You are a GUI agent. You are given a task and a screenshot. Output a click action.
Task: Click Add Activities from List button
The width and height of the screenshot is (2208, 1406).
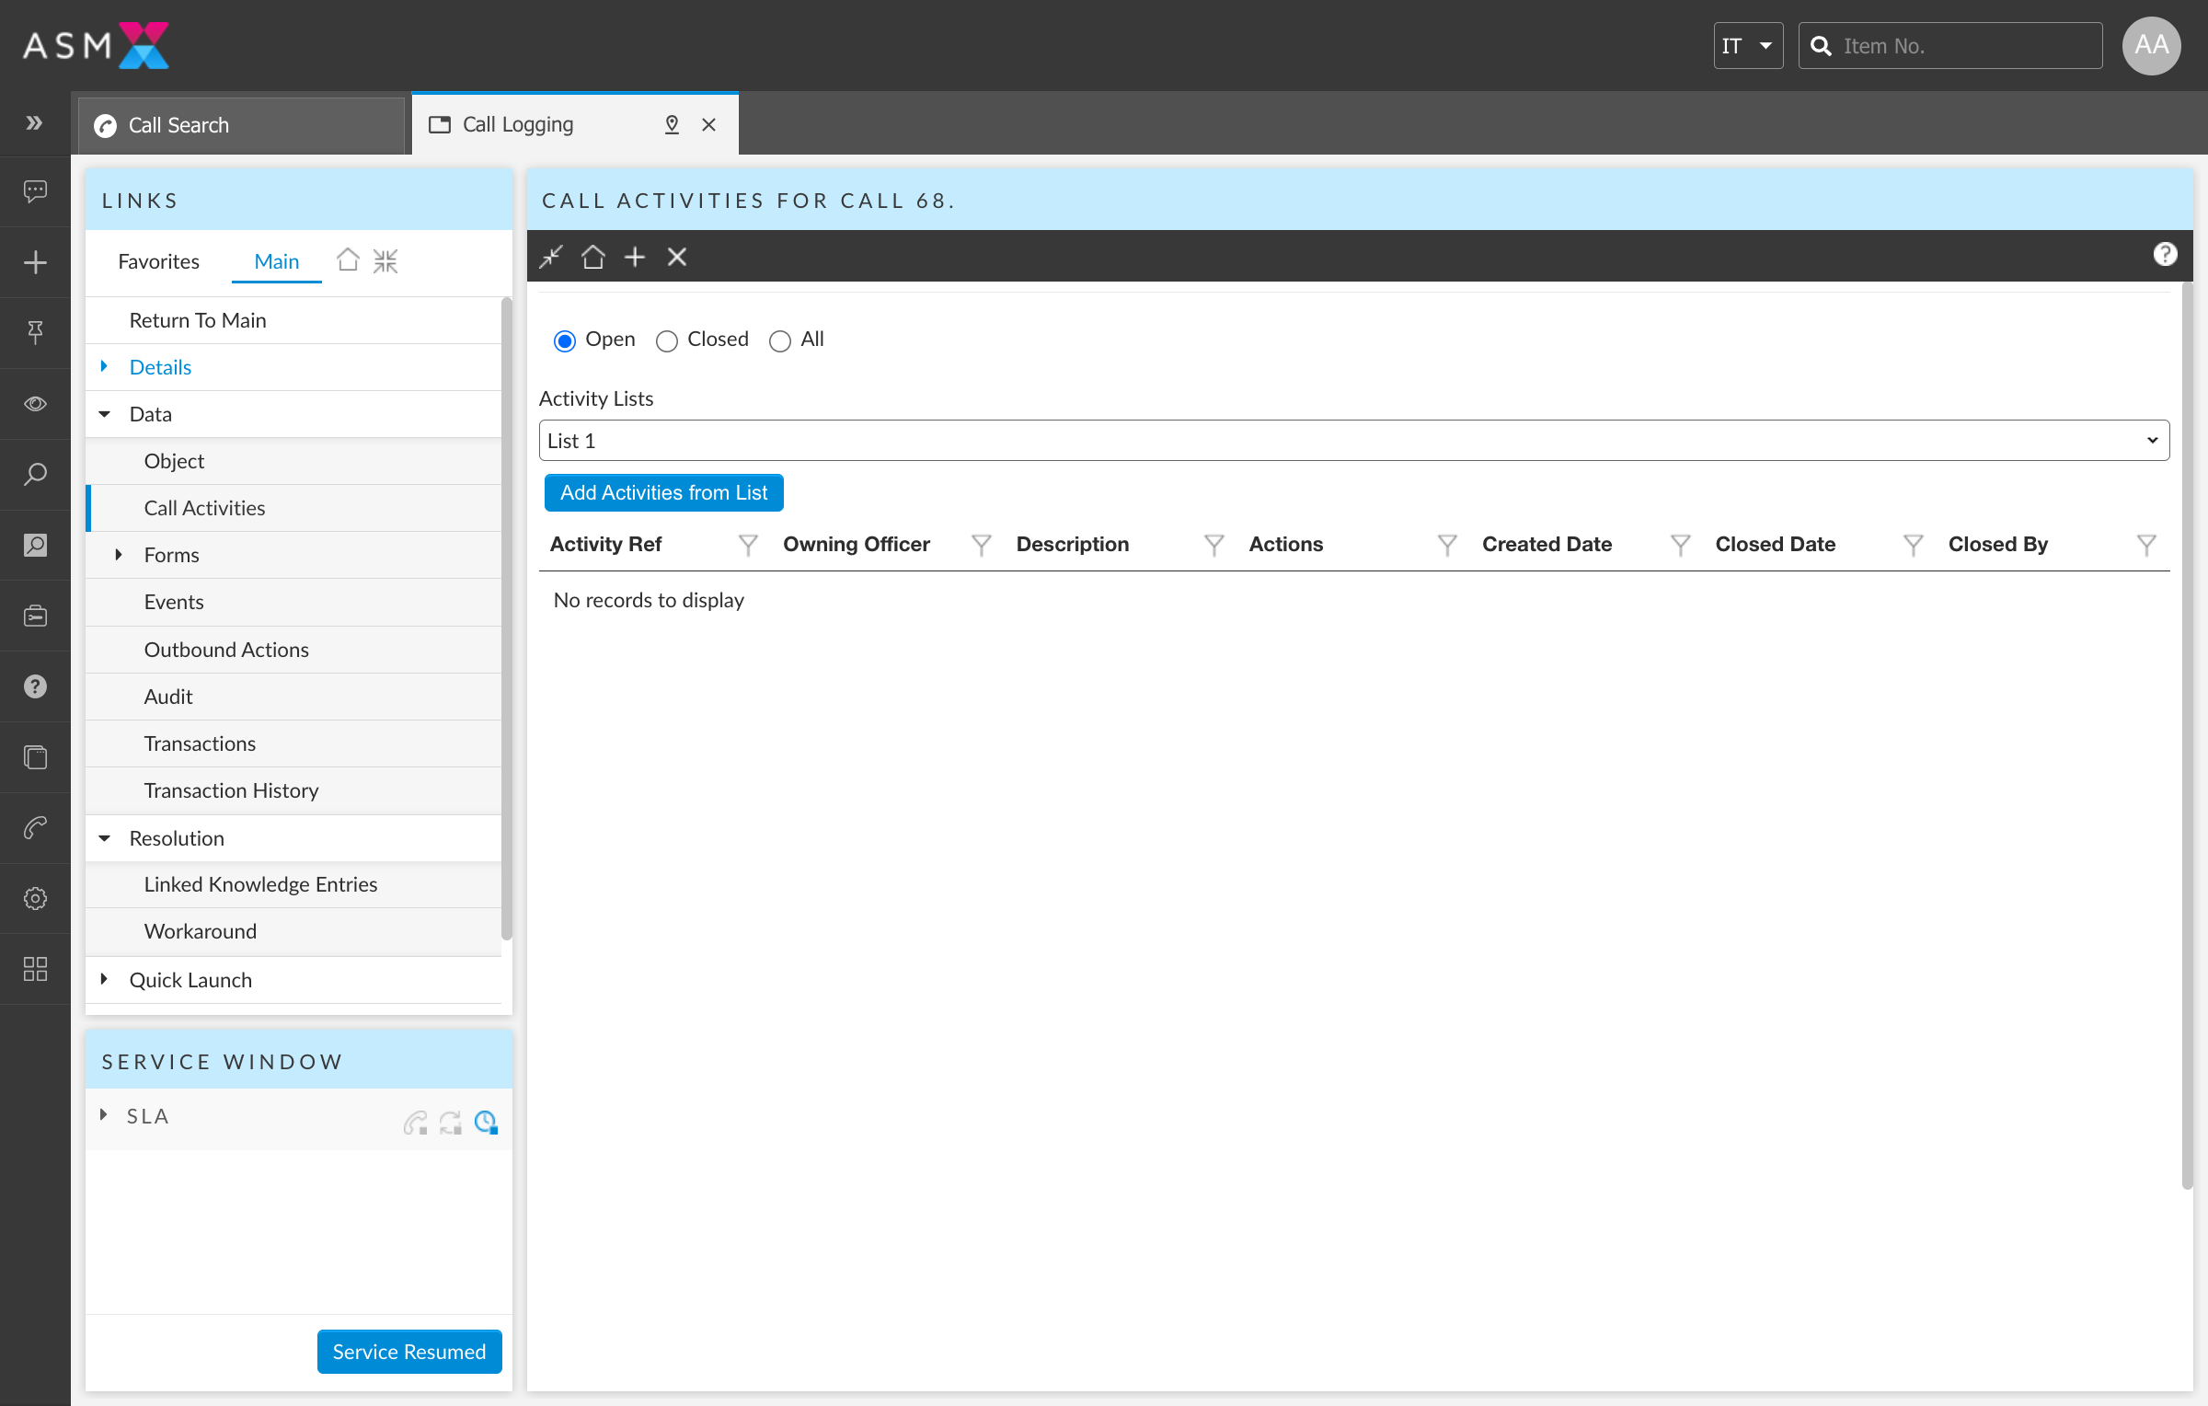(663, 492)
